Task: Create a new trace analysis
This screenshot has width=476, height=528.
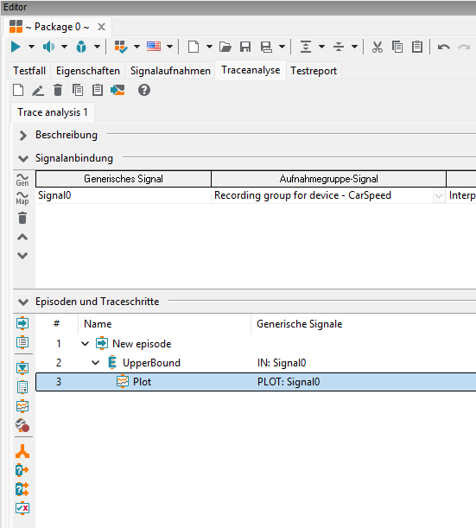Action: [18, 90]
